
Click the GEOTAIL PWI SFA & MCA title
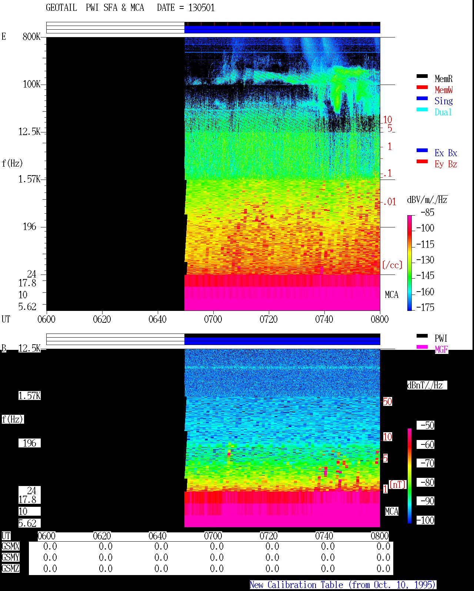[95, 8]
